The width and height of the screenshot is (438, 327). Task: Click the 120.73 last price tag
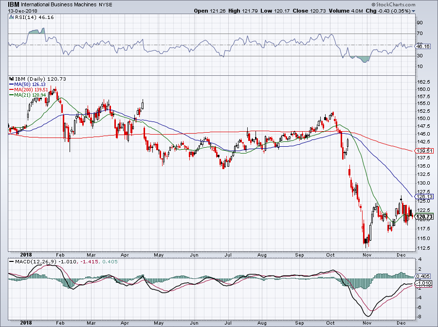(x=424, y=217)
